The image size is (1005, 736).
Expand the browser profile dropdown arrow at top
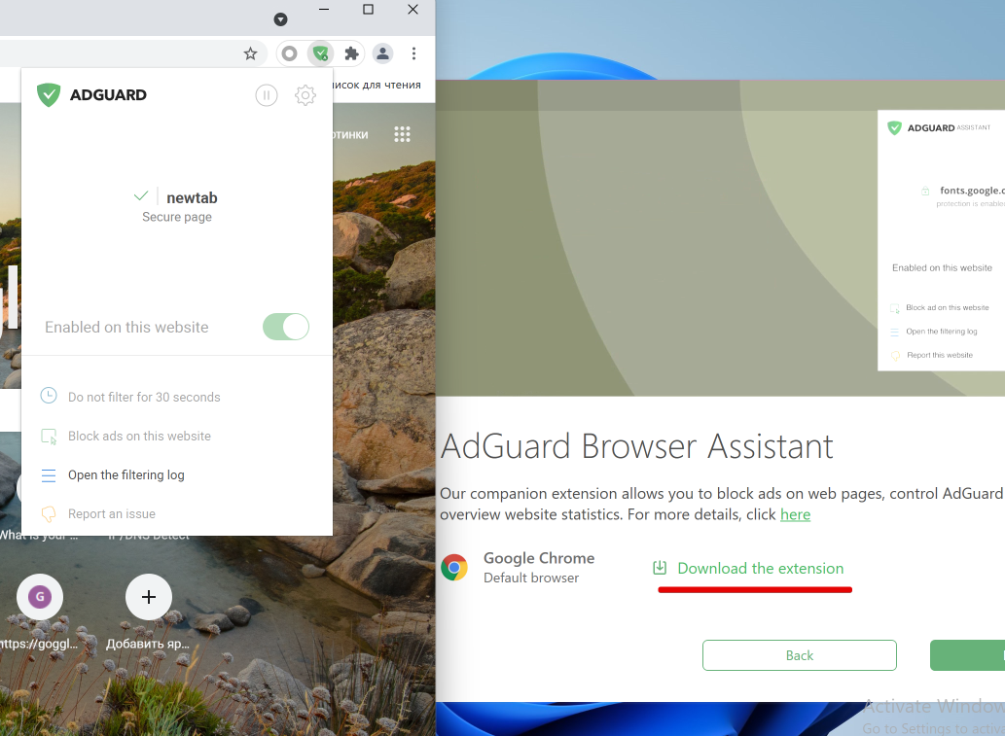coord(279,18)
